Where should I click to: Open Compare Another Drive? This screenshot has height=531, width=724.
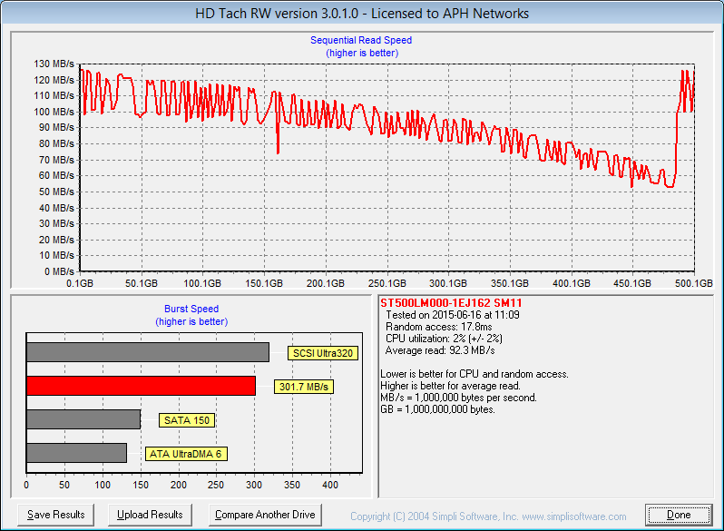click(x=265, y=515)
